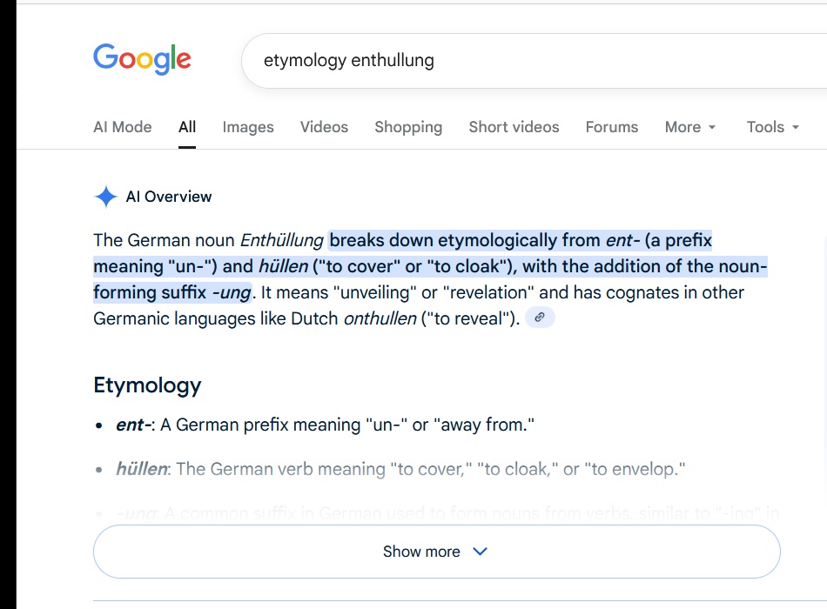
Task: Click the Dutch word onthullen
Action: click(x=380, y=318)
